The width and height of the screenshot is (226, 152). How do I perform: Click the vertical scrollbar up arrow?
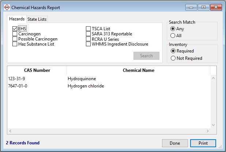coord(213,78)
